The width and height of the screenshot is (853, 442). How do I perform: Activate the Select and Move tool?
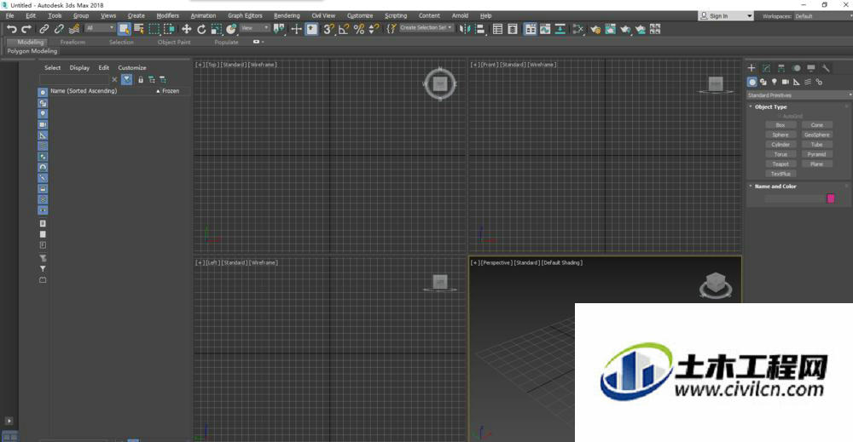[x=187, y=29]
